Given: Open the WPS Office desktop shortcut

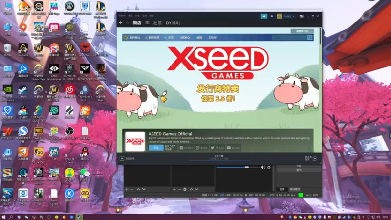Looking at the screenshot, I should point(7,133).
